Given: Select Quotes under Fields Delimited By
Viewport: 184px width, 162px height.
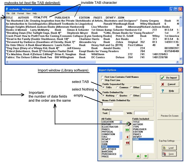Looking at the screenshot, I should [x=117, y=96].
